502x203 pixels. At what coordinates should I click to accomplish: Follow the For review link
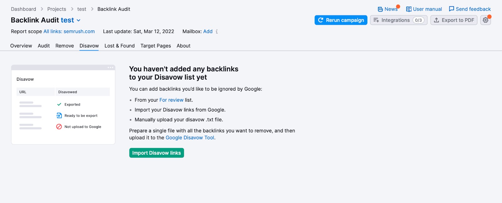[171, 100]
